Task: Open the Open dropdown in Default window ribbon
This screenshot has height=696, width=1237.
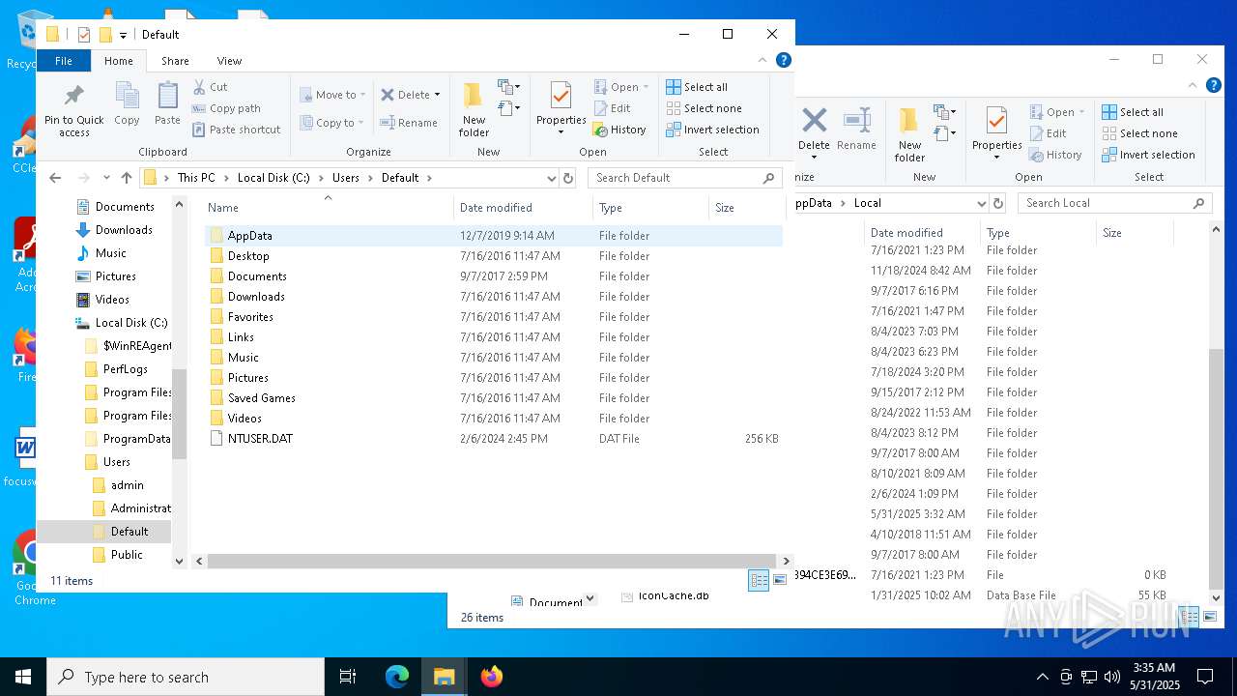Action: [x=621, y=87]
